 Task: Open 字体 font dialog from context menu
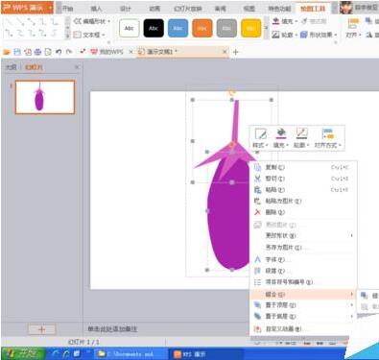[303, 259]
